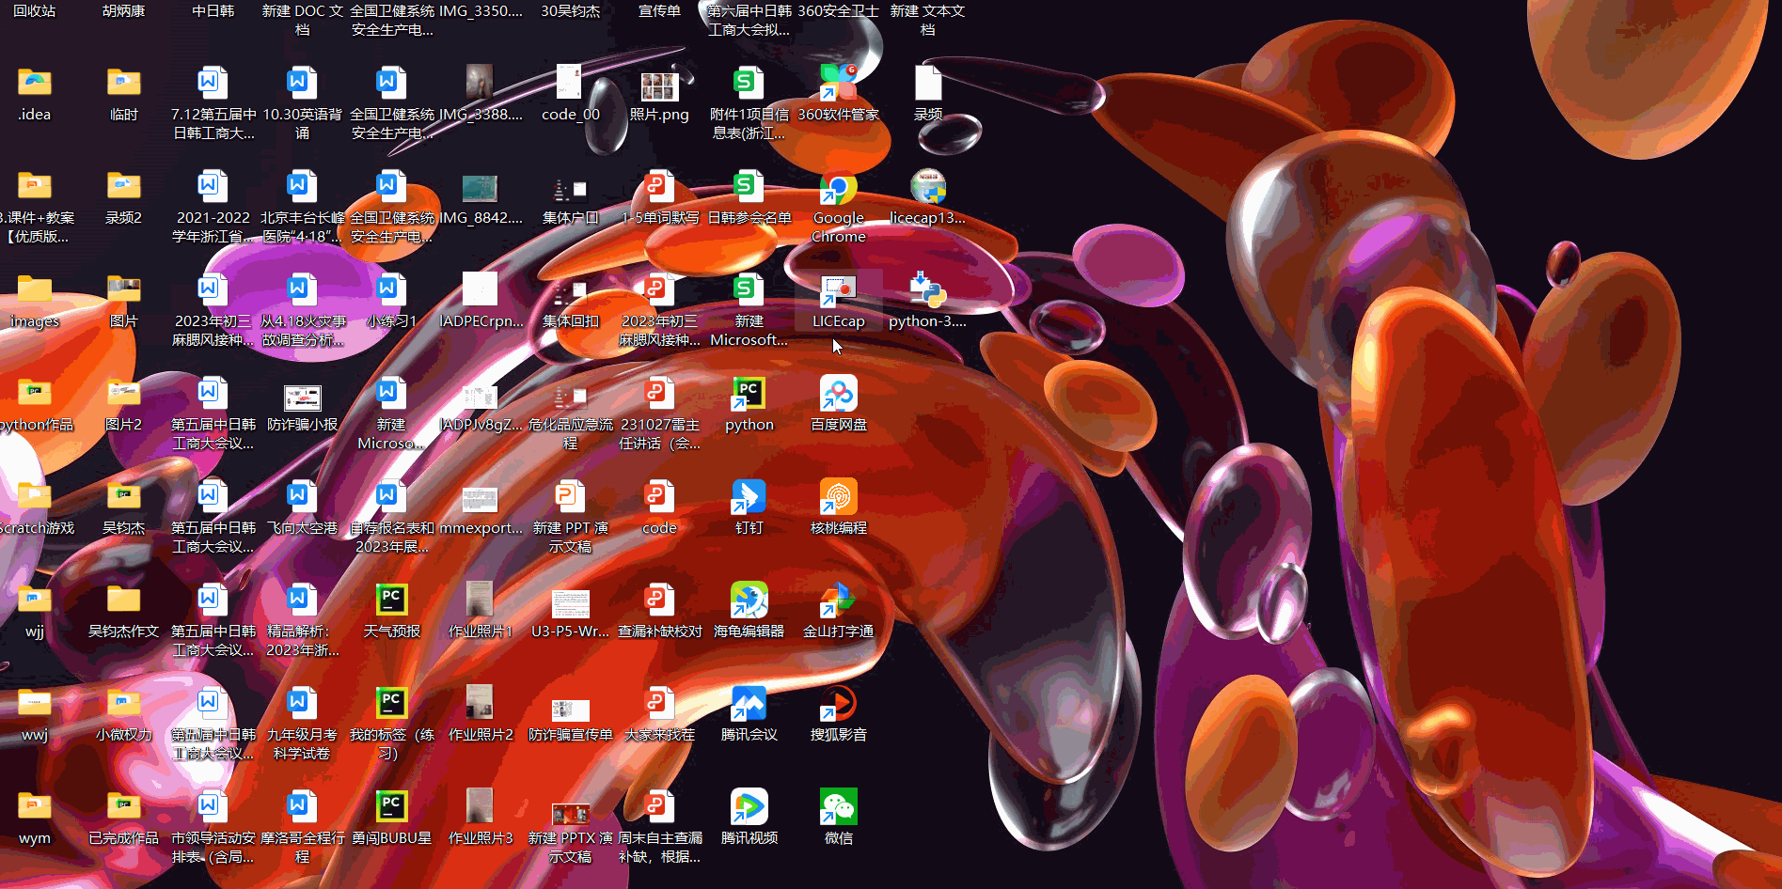Screen dimensions: 1782x889
Task: Select the python-3 installer icon
Action: point(927,291)
